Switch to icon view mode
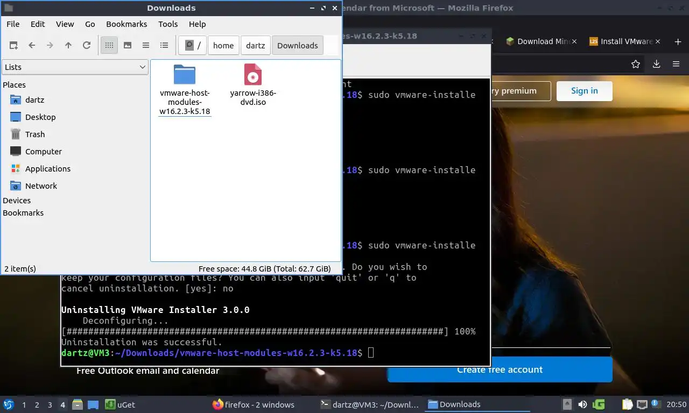 tap(109, 46)
